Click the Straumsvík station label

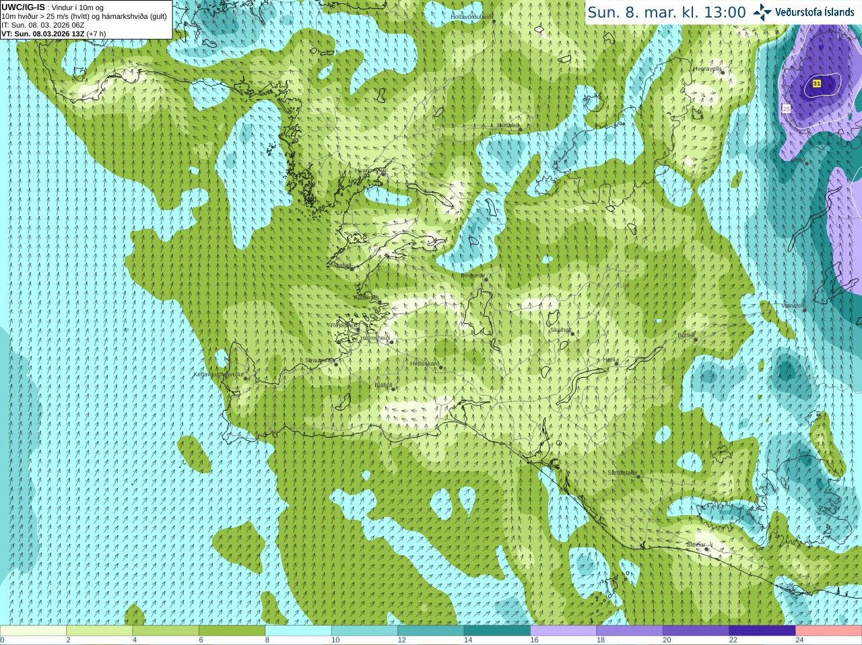click(x=319, y=360)
